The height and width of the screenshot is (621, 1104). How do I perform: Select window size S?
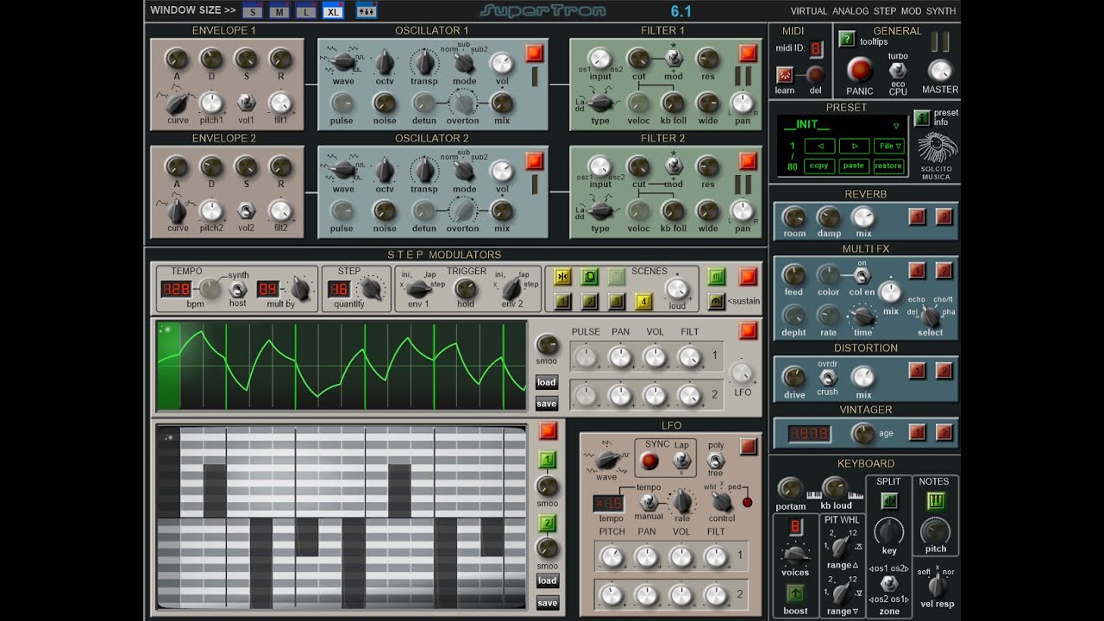point(252,11)
